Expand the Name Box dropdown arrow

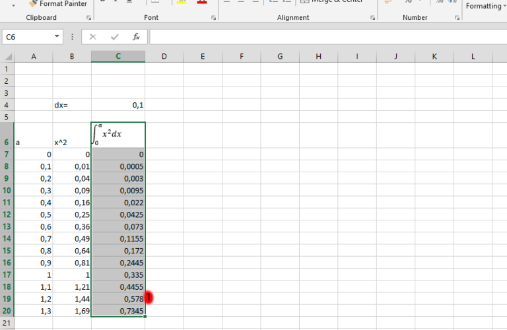coord(57,37)
